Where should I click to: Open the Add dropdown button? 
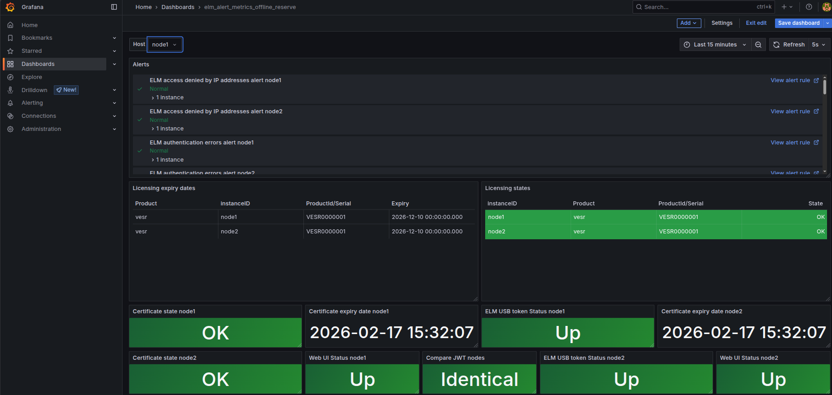[689, 23]
